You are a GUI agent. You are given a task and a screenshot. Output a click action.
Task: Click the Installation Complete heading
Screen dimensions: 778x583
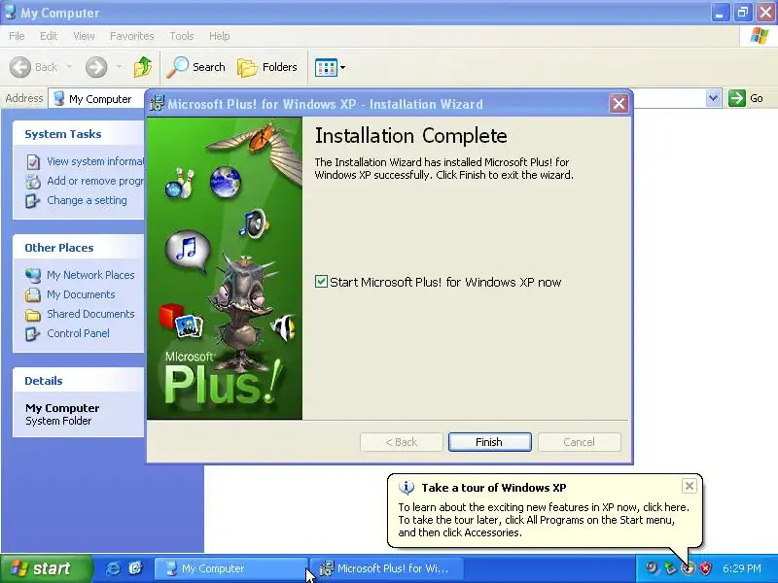tap(410, 136)
